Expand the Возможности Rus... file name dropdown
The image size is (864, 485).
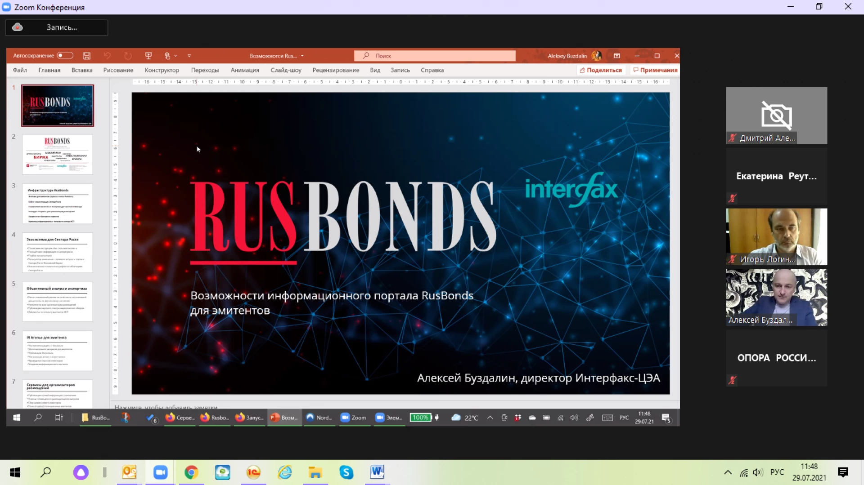pos(302,56)
